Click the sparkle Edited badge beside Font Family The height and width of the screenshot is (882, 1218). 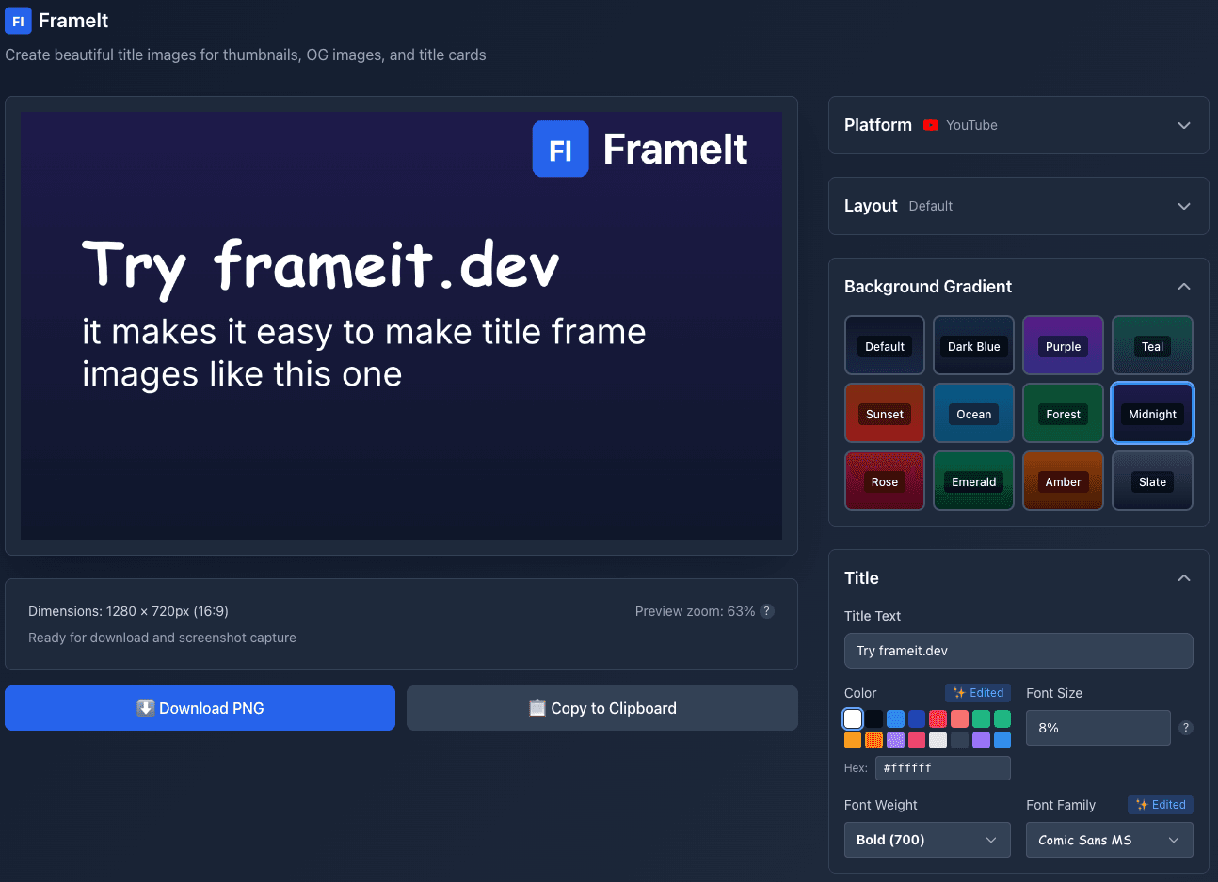point(1160,804)
